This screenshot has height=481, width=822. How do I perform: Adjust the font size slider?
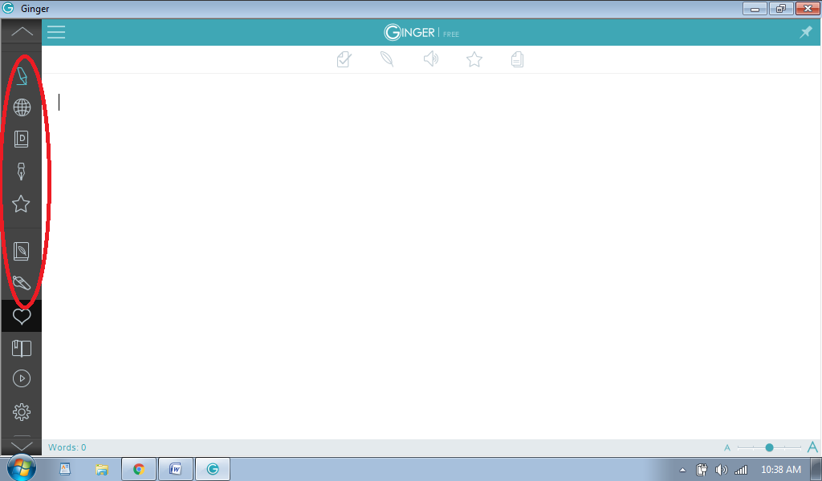tap(769, 447)
